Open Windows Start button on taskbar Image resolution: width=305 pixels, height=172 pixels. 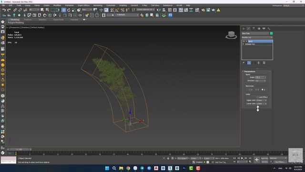tap(107, 168)
